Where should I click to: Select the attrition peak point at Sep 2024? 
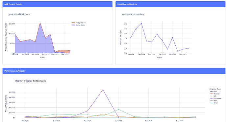click(x=141, y=23)
